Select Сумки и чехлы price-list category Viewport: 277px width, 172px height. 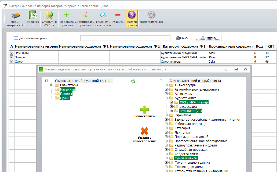pos(186,158)
